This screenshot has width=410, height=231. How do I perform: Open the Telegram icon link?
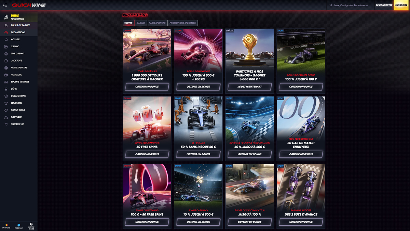pyautogui.click(x=19, y=225)
